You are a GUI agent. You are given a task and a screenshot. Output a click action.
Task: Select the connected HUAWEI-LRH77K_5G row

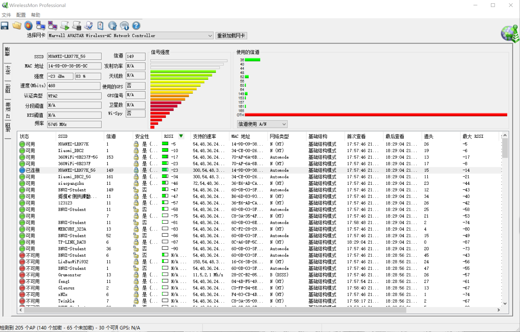coord(77,170)
